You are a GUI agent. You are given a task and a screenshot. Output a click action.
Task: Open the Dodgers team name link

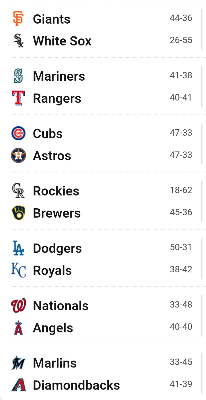pos(57,248)
